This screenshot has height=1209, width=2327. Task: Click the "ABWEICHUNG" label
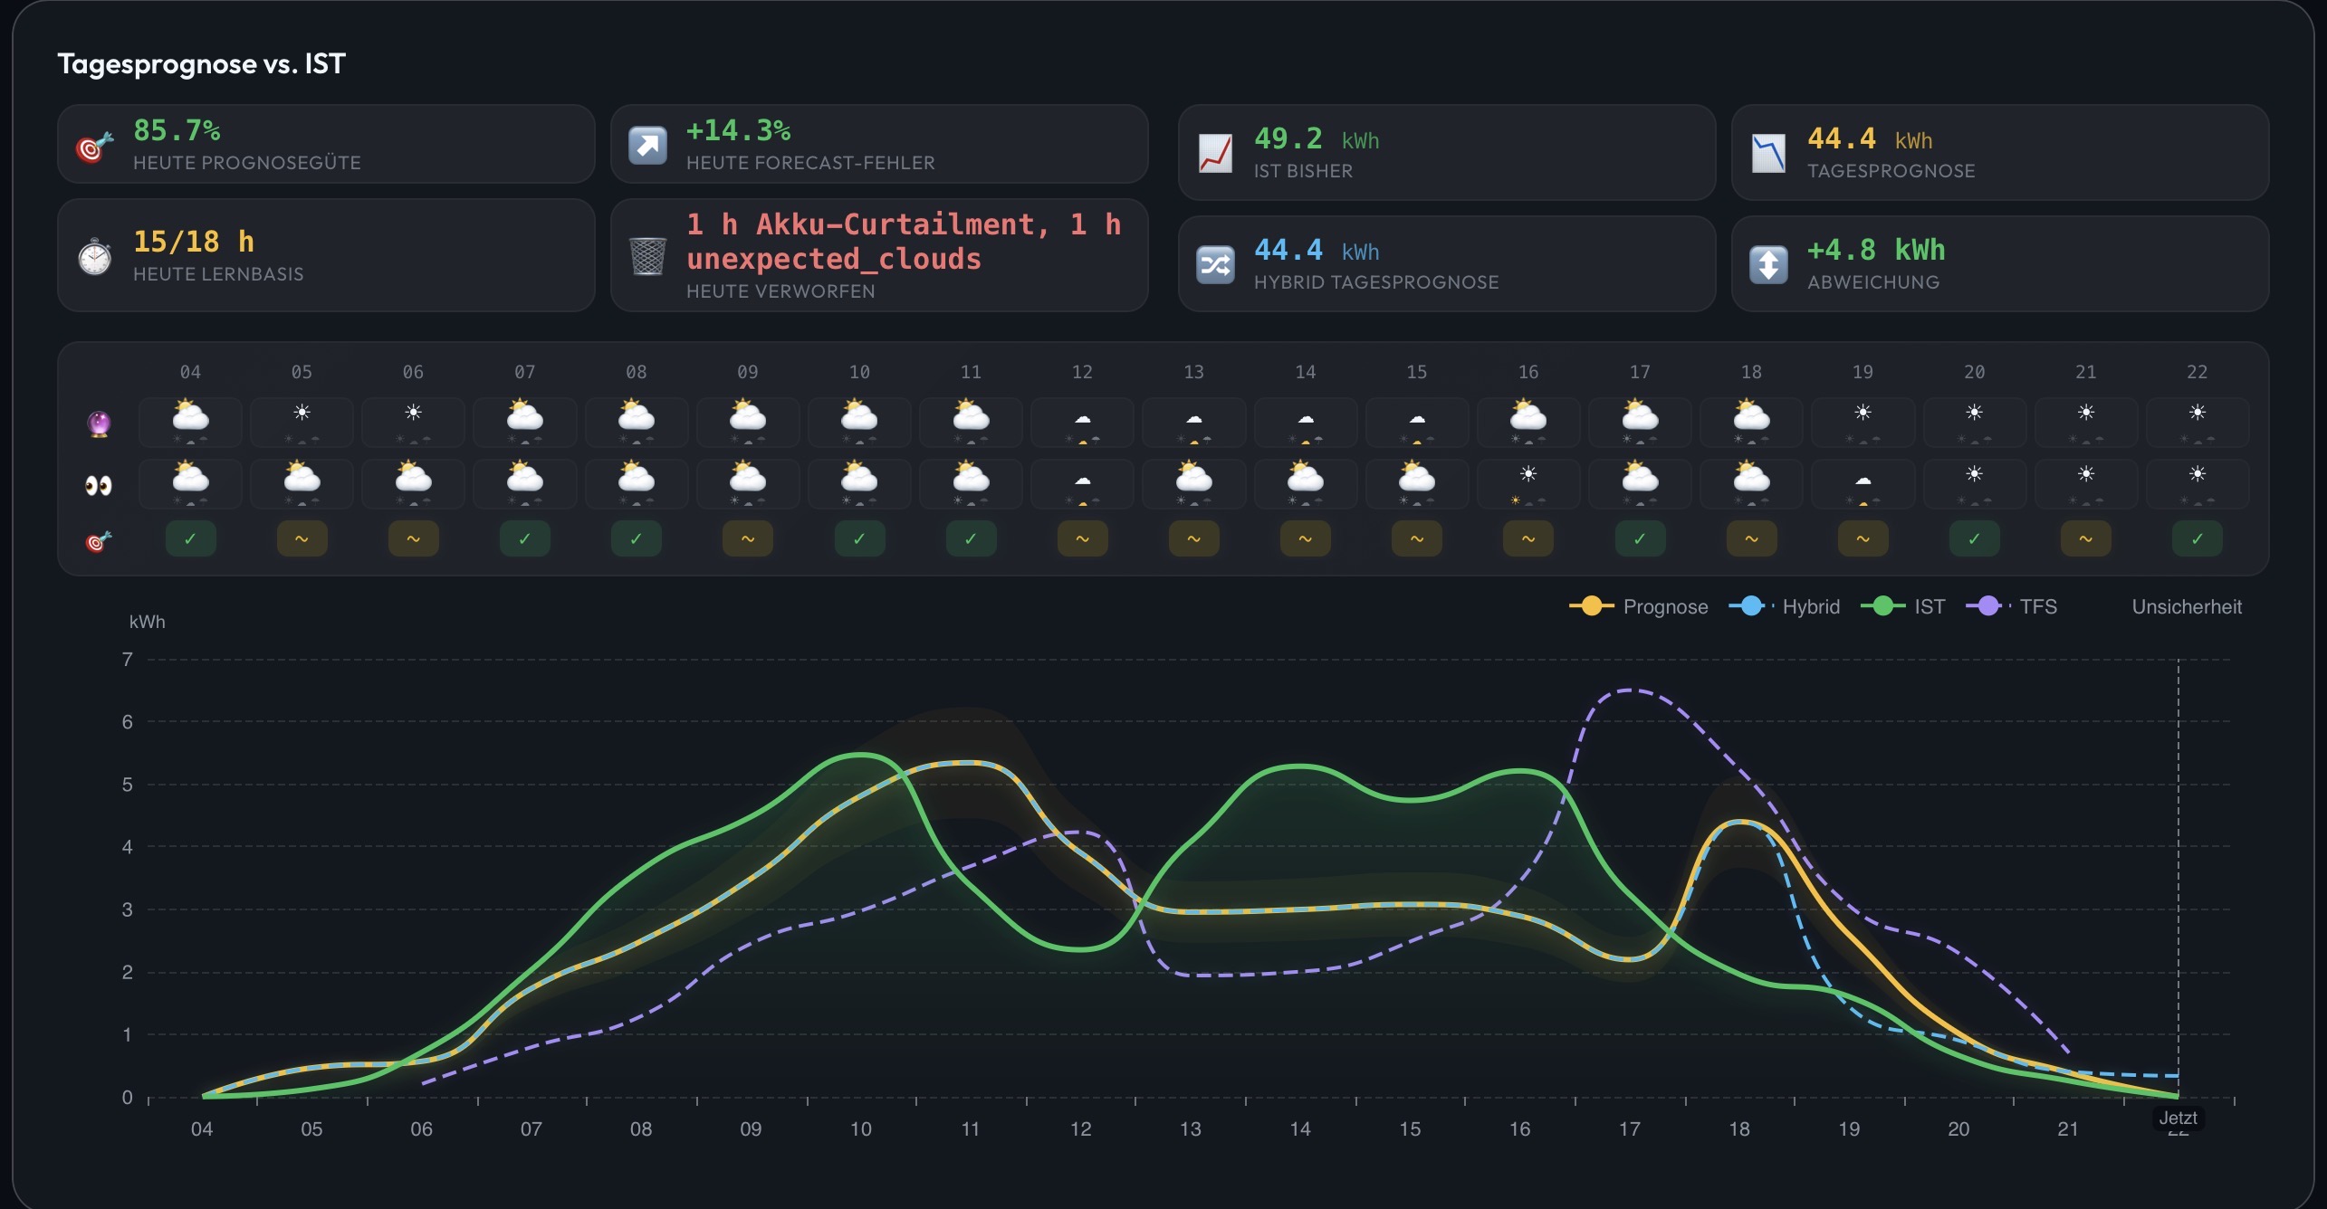(x=1873, y=282)
